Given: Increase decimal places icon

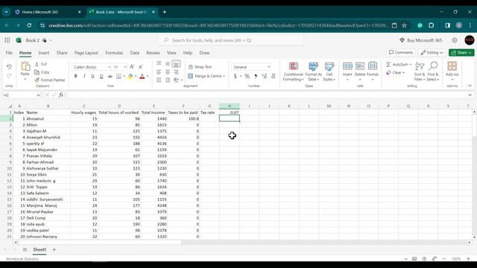Looking at the screenshot, I should coord(265,76).
